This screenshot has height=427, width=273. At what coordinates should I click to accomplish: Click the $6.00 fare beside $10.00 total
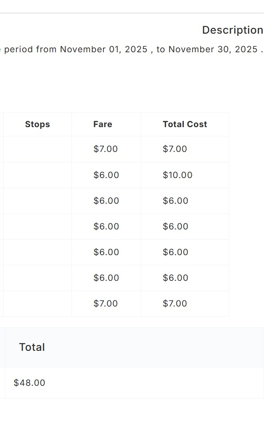click(106, 175)
